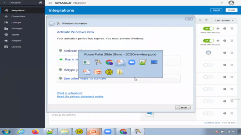Activate the seventh row integration switch
Viewport: 241px width, 135px height.
[x=208, y=101]
